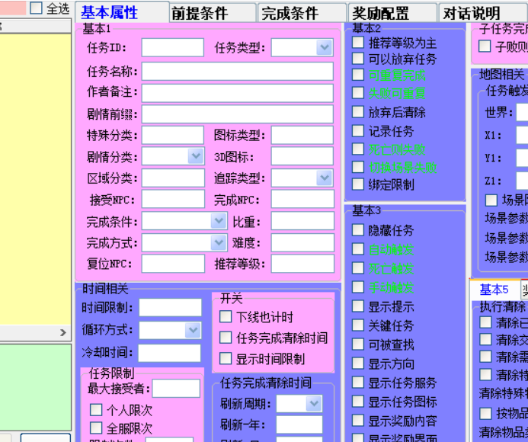Toggle 可以放弃任务 checkbox
The width and height of the screenshot is (528, 442).
358,59
